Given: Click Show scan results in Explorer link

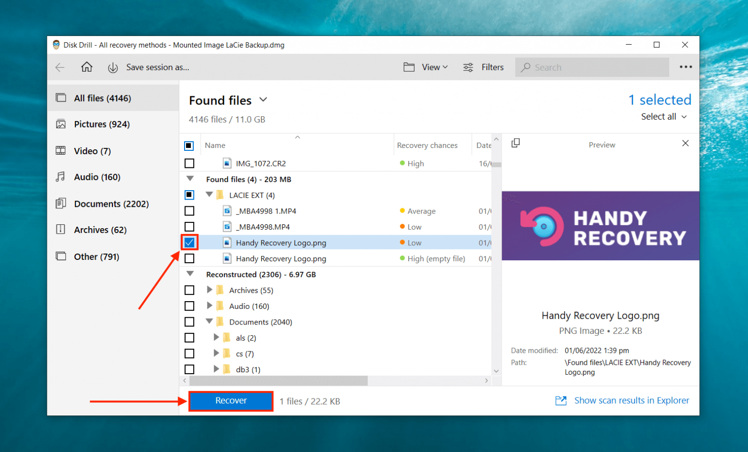Looking at the screenshot, I should click(631, 400).
